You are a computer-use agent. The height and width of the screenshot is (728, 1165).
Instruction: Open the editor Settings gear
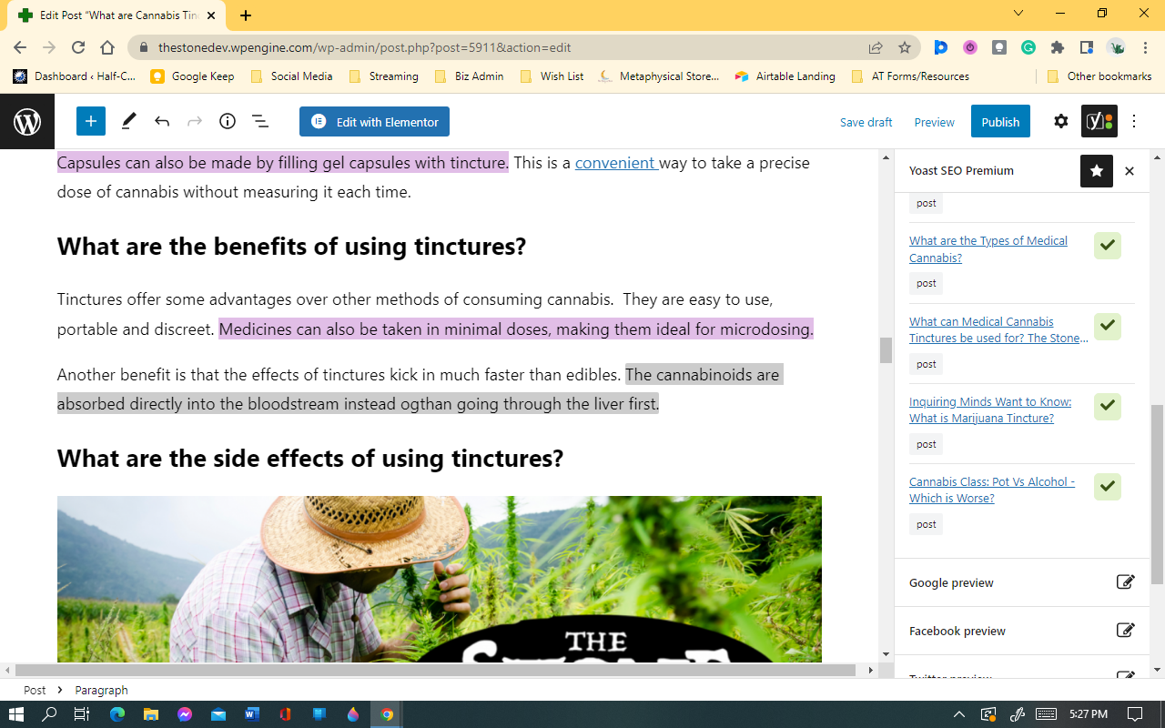1061,121
